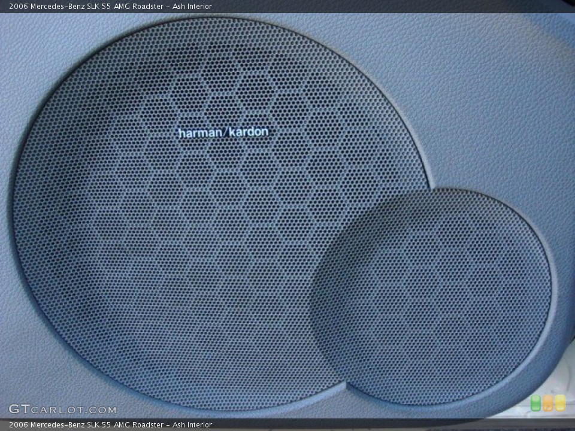575x431 pixels.
Task: Click the top caption '2006 Mercedes-Benz SLK 55 AMG Roadster'
Action: 86,6
